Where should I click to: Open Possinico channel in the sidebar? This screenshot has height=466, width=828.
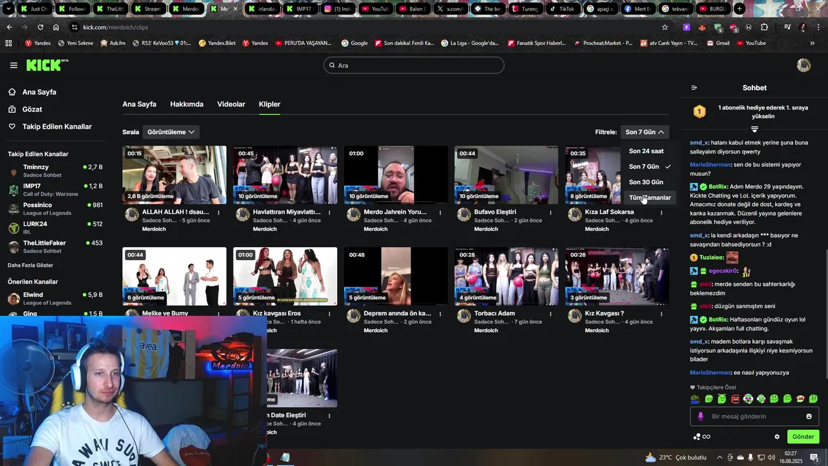[x=54, y=208]
